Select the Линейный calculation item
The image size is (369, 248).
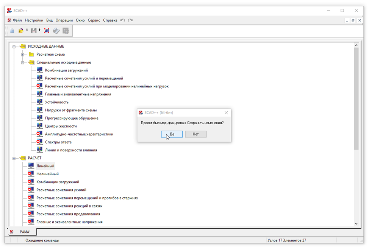[x=45, y=166]
